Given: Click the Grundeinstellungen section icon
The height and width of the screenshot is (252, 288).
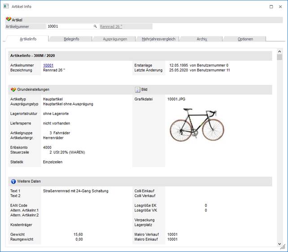Looking at the screenshot, I should point(13,89).
